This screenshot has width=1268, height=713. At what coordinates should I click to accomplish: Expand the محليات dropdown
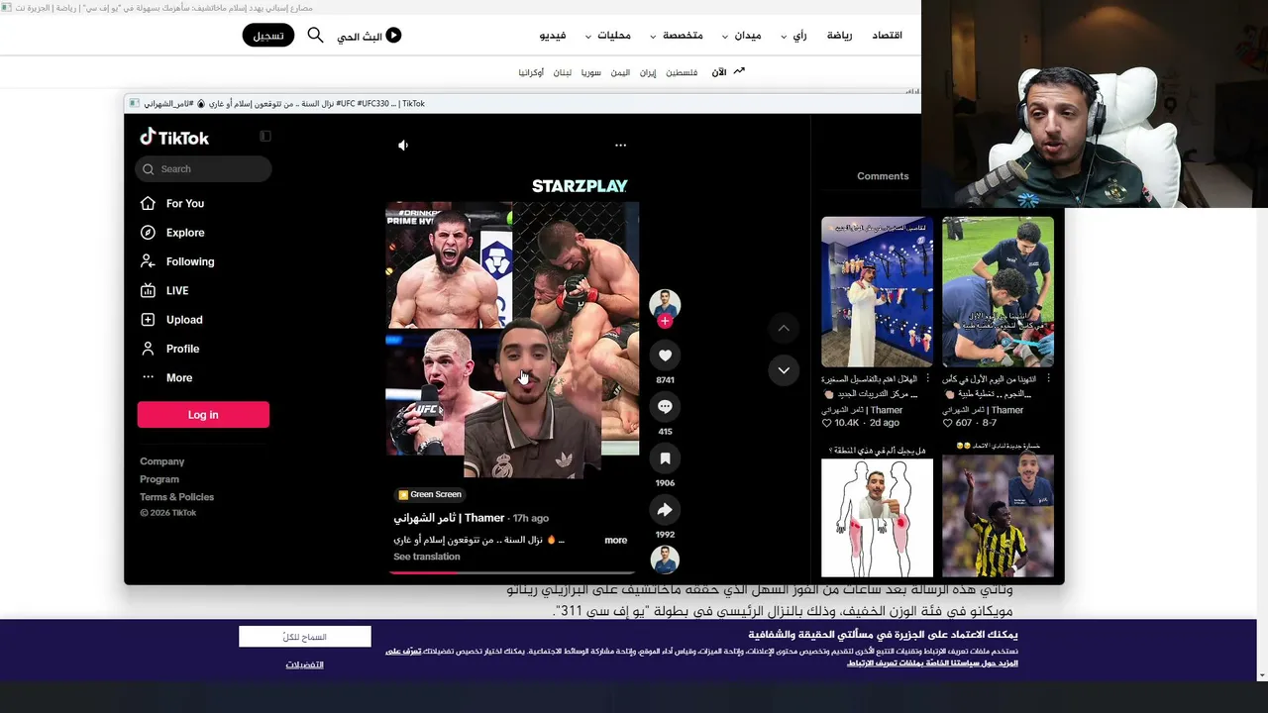coord(607,36)
